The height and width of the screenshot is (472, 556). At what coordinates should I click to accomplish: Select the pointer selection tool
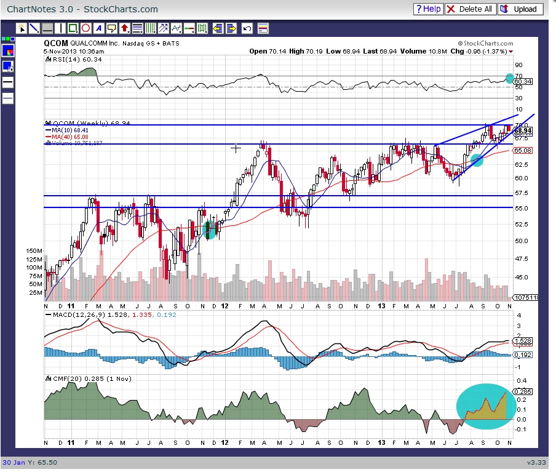click(x=22, y=28)
